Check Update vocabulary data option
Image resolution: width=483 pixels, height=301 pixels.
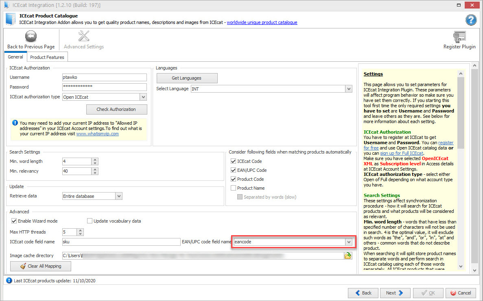point(90,221)
